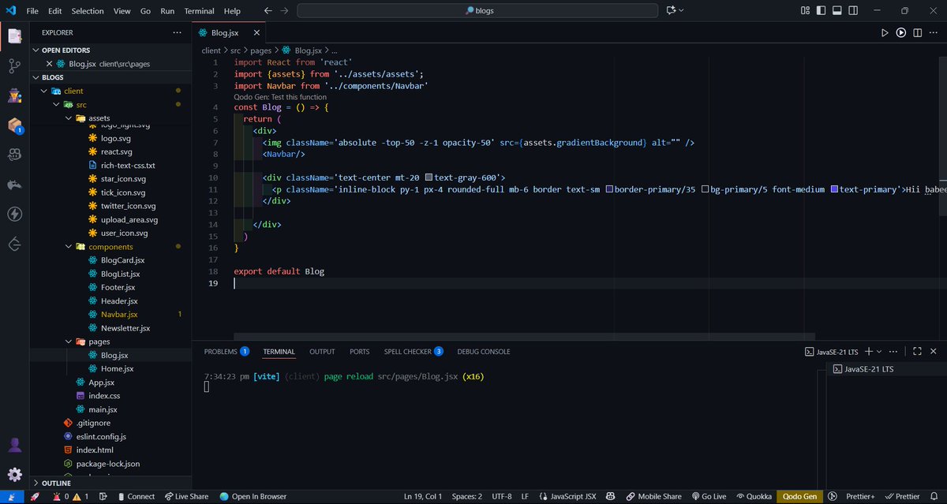The height and width of the screenshot is (504, 947).
Task: Collapse the src folder
Action: (x=56, y=104)
